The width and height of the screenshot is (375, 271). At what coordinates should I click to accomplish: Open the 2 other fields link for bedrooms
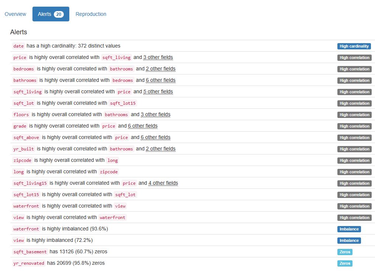point(162,69)
